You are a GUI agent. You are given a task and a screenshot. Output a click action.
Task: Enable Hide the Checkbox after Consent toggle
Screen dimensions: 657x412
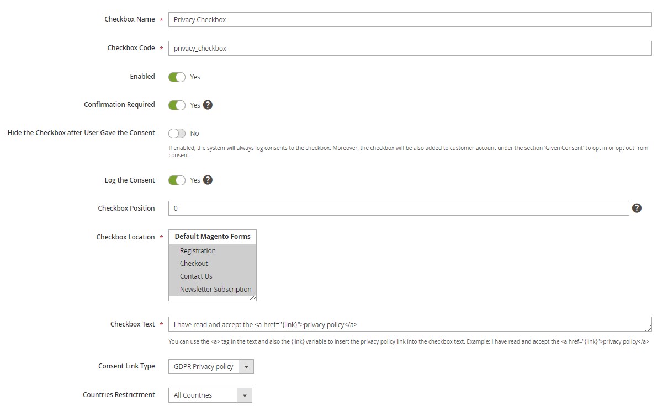pyautogui.click(x=177, y=133)
